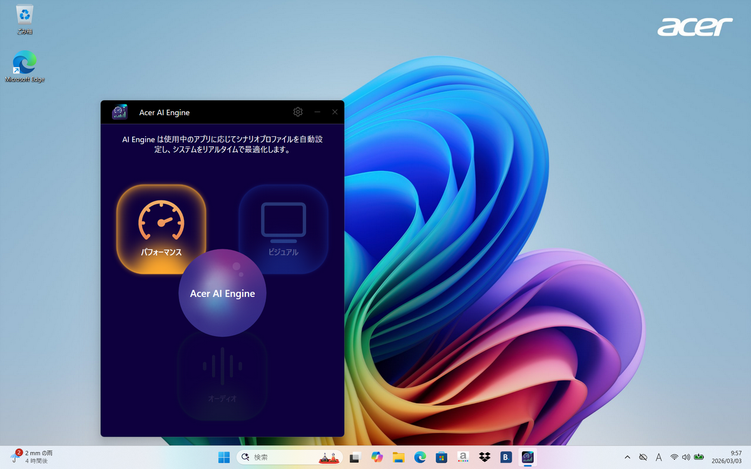The image size is (751, 469).
Task: Select the Microsoft Edge desktop shortcut
Action: 25,66
